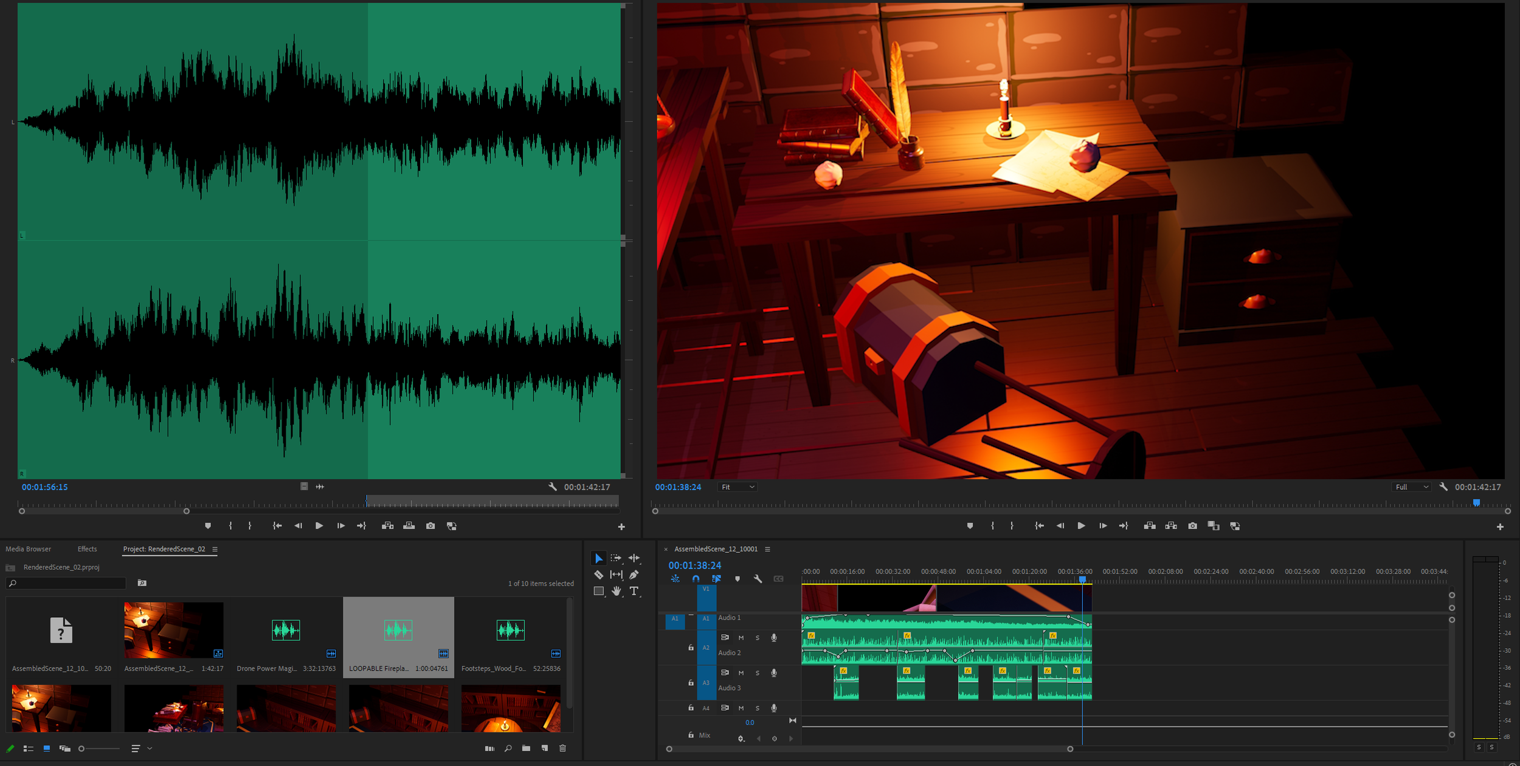Select the Razor tool

(598, 575)
